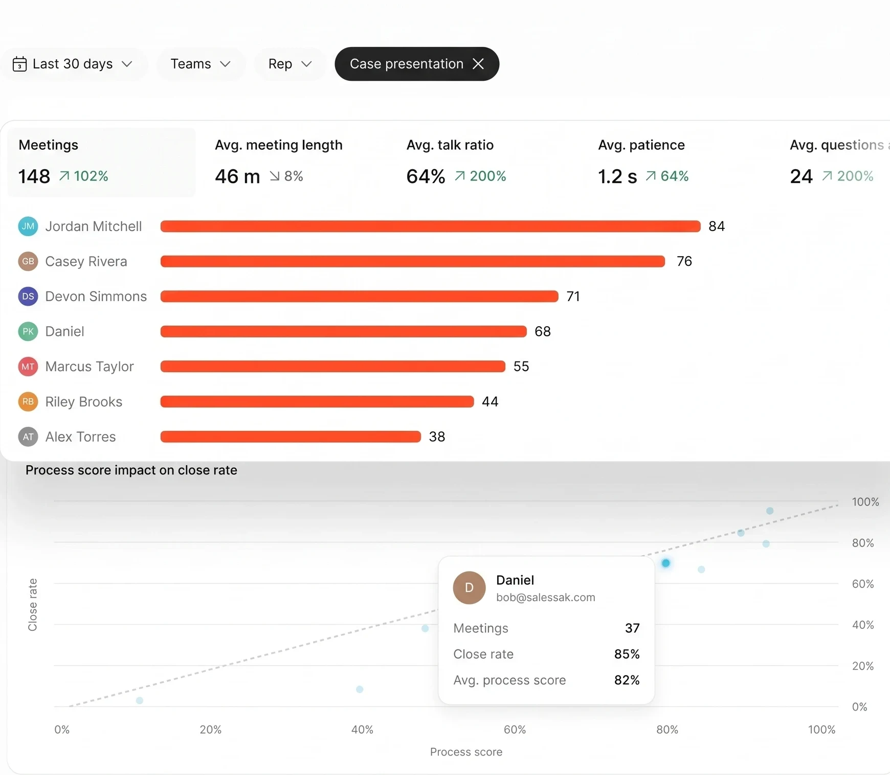
Task: Click Casey Rivera's bar valued 76
Action: 412,261
